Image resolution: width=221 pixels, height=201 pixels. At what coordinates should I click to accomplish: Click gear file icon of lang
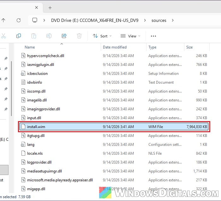[x=23, y=145]
